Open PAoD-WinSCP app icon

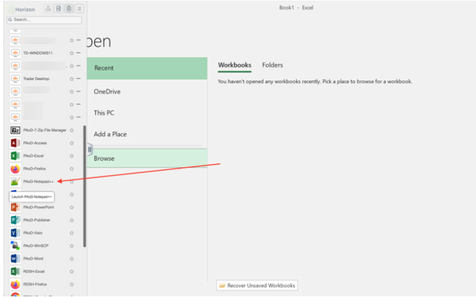[15, 245]
